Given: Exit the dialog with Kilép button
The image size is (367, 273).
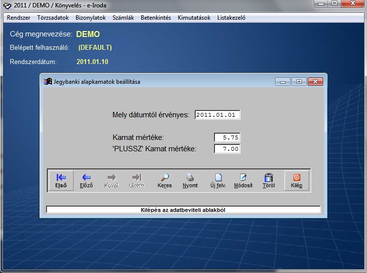Looking at the screenshot, I should click(x=297, y=181).
